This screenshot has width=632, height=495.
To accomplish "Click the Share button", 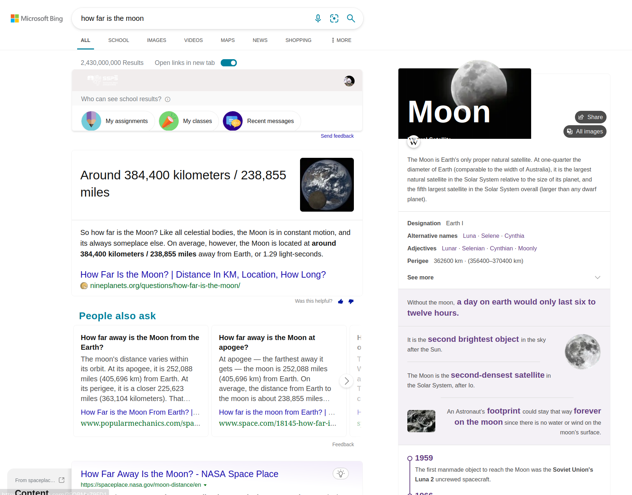I will point(590,117).
